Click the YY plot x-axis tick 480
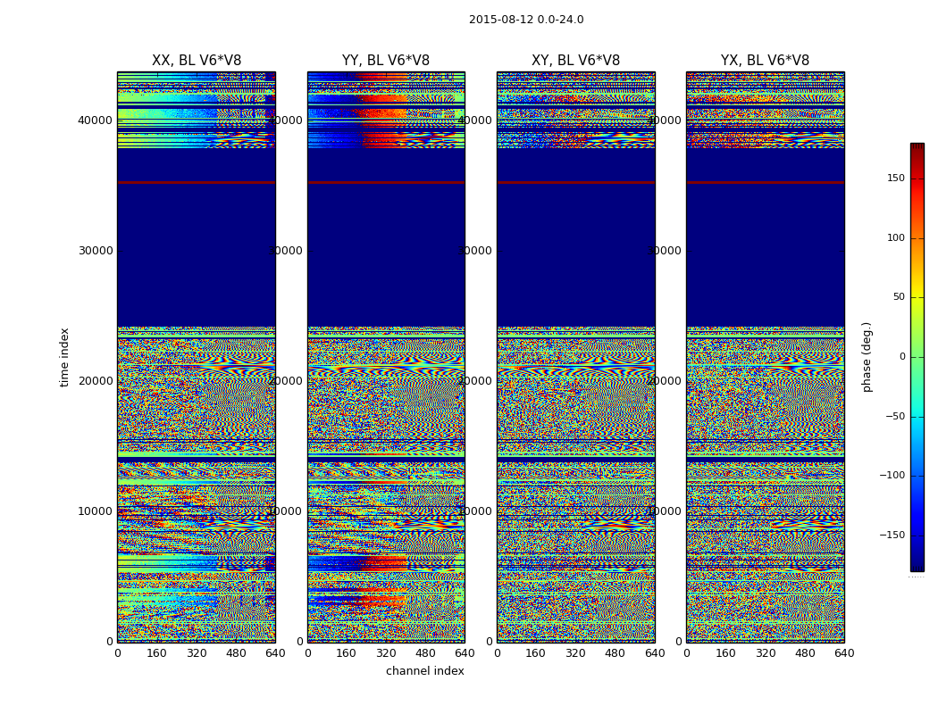Image resolution: width=938 pixels, height=714 pixels. click(425, 653)
